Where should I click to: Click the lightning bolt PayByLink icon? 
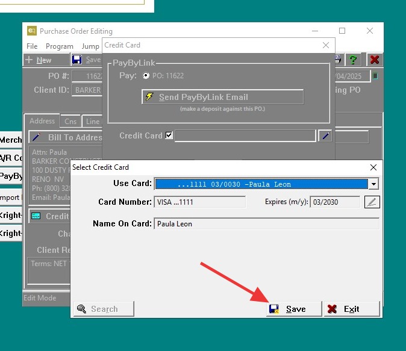tap(149, 97)
